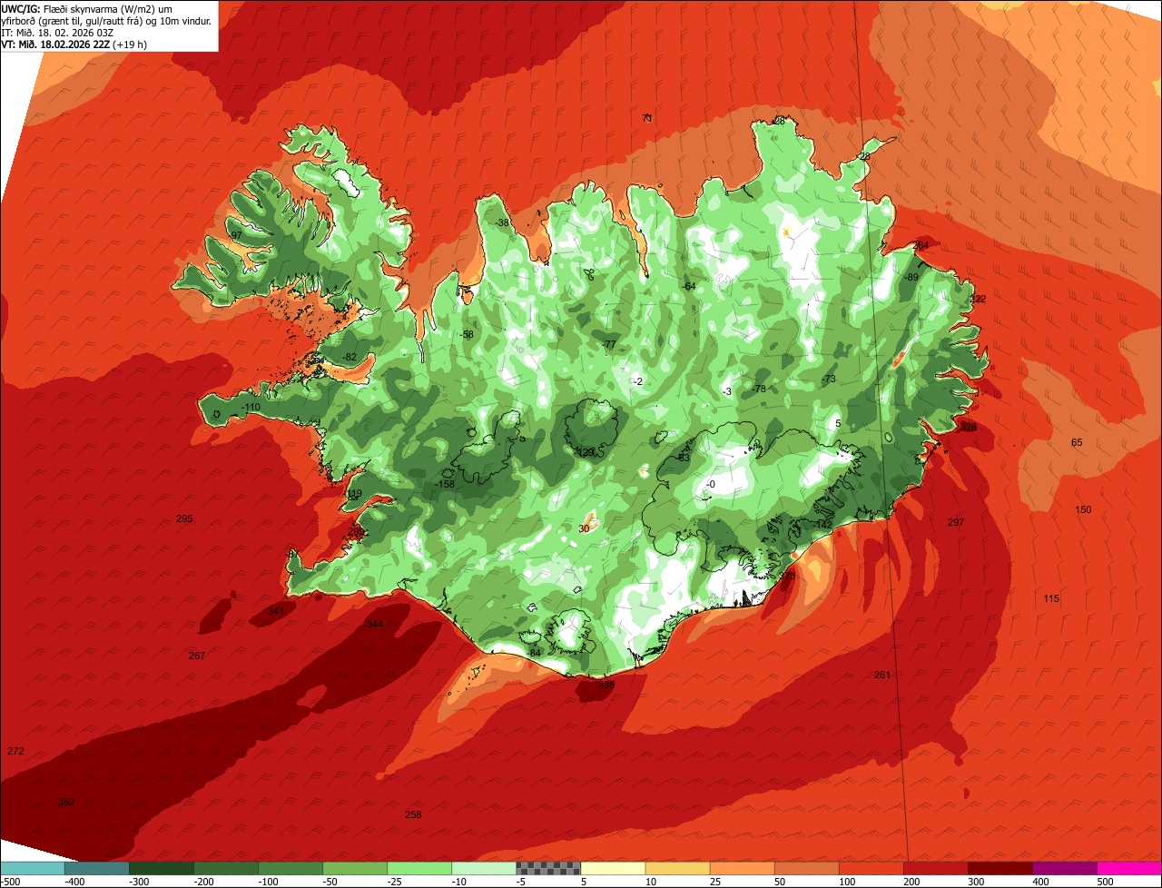The height and width of the screenshot is (888, 1162).
Task: Click the orange swatch from 50 to 100
Action: point(806,868)
